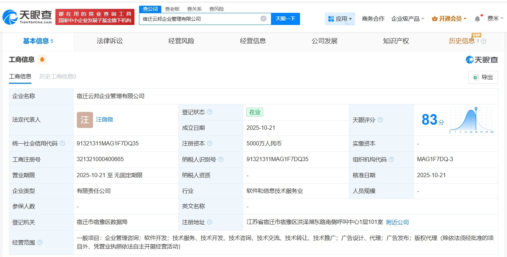This screenshot has height=257, width=507.
Task: Click the 汪微微 name link
Action: point(104,120)
